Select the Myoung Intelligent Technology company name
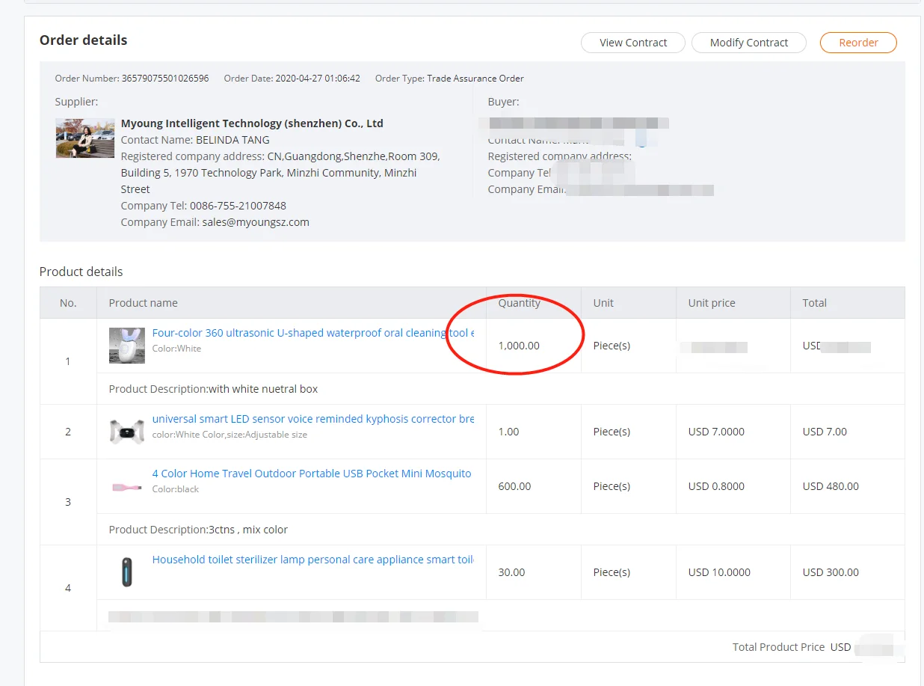The height and width of the screenshot is (686, 924). [x=252, y=123]
